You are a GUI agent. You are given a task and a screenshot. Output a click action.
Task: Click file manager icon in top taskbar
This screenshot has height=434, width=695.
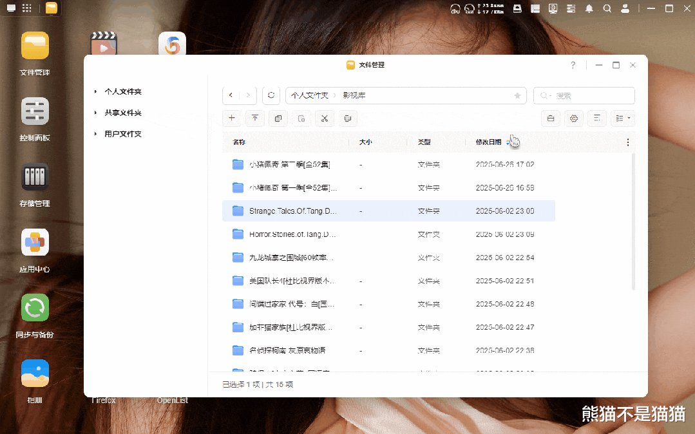(x=52, y=8)
